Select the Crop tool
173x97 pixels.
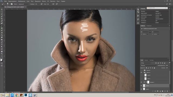[x=2, y=19]
